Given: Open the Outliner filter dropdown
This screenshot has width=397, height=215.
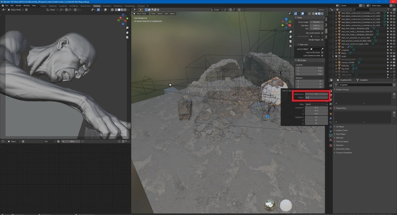Looking at the screenshot, I should 389,10.
